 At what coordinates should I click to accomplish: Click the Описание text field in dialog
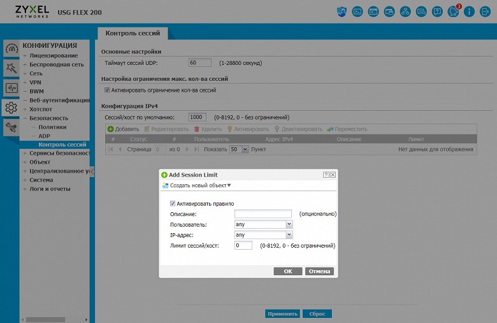[x=263, y=214]
